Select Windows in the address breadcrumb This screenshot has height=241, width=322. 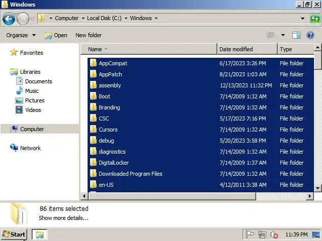pyautogui.click(x=141, y=18)
